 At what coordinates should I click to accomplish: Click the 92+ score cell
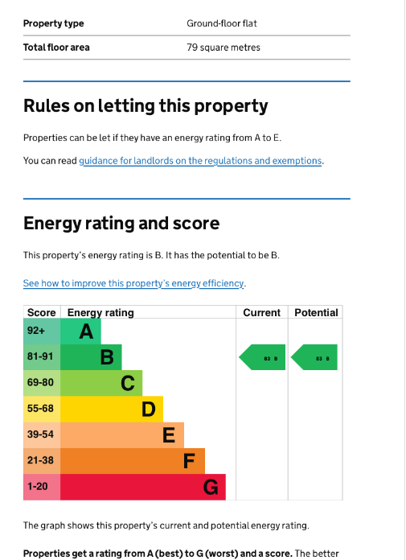coord(42,331)
